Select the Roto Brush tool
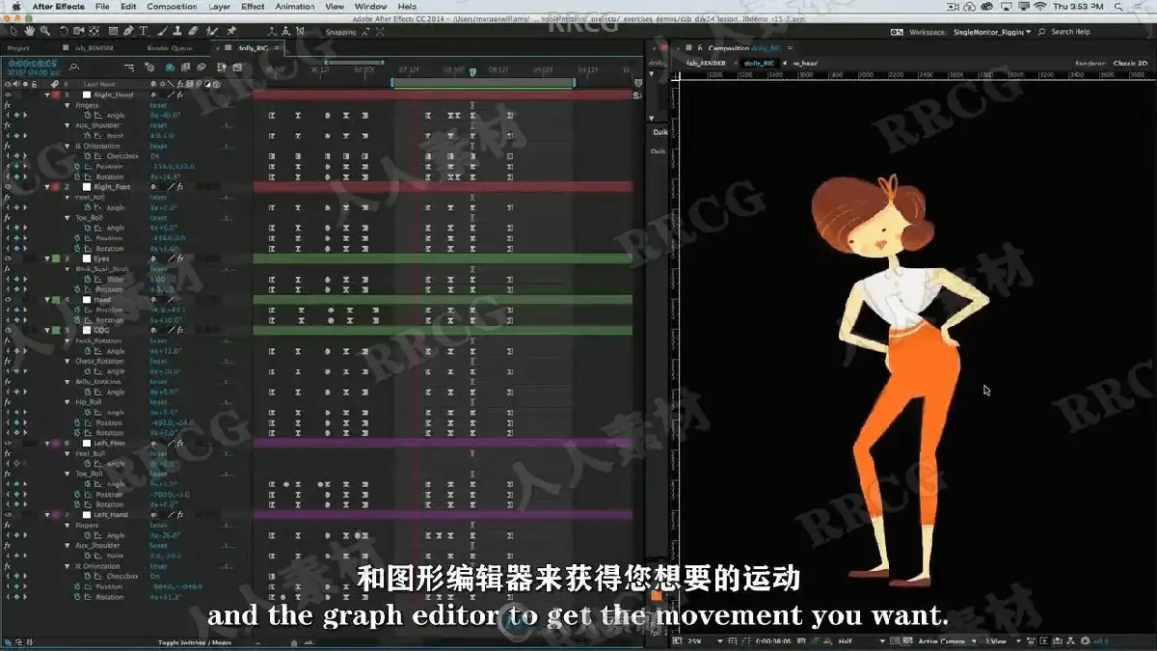 coord(211,32)
